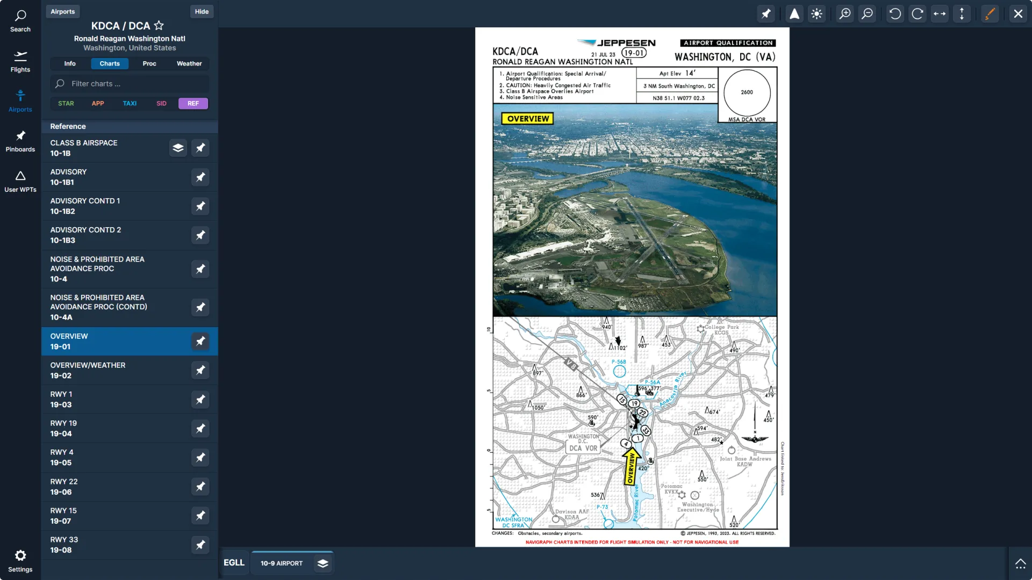Select Flights in the sidebar
Viewport: 1032px width, 580px height.
[20, 62]
